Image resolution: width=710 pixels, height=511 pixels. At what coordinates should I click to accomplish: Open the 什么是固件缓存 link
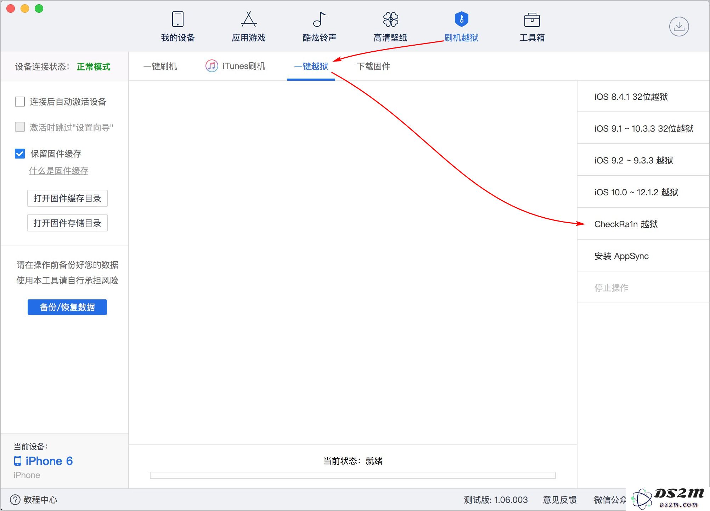pyautogui.click(x=59, y=171)
